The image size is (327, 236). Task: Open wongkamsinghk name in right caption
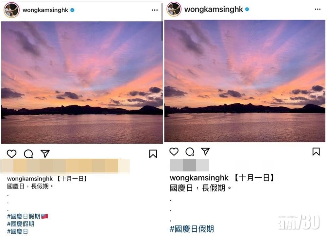(x=199, y=178)
